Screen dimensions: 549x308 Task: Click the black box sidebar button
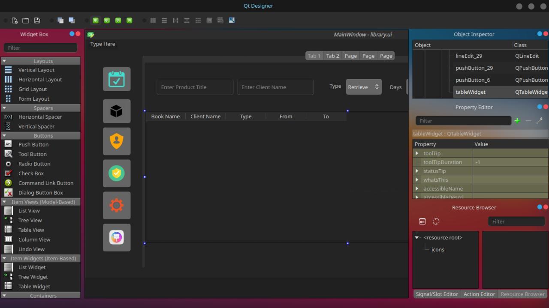[117, 111]
